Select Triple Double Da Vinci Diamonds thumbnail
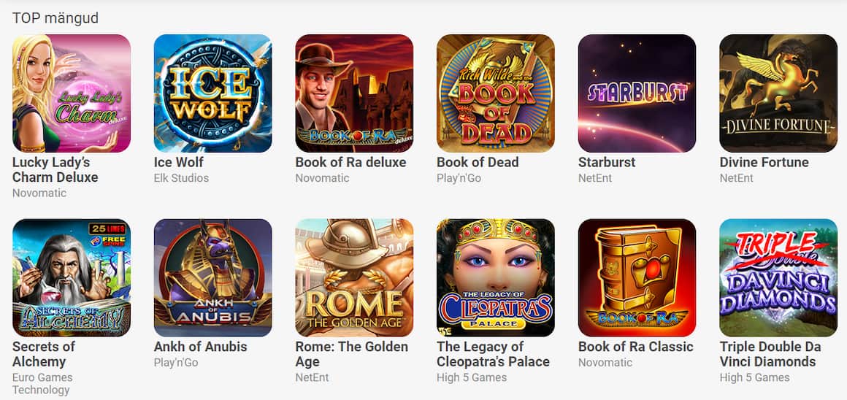The width and height of the screenshot is (847, 400). tap(778, 277)
